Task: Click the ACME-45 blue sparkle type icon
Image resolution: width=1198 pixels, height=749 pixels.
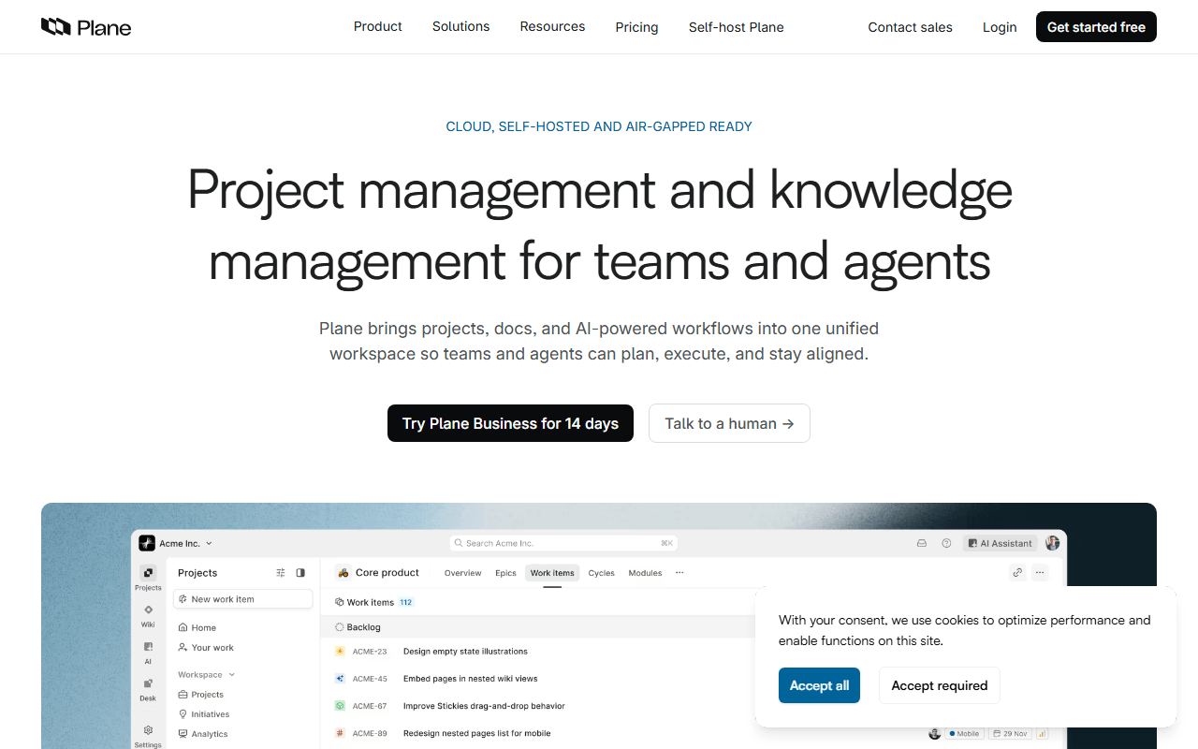Action: (340, 679)
